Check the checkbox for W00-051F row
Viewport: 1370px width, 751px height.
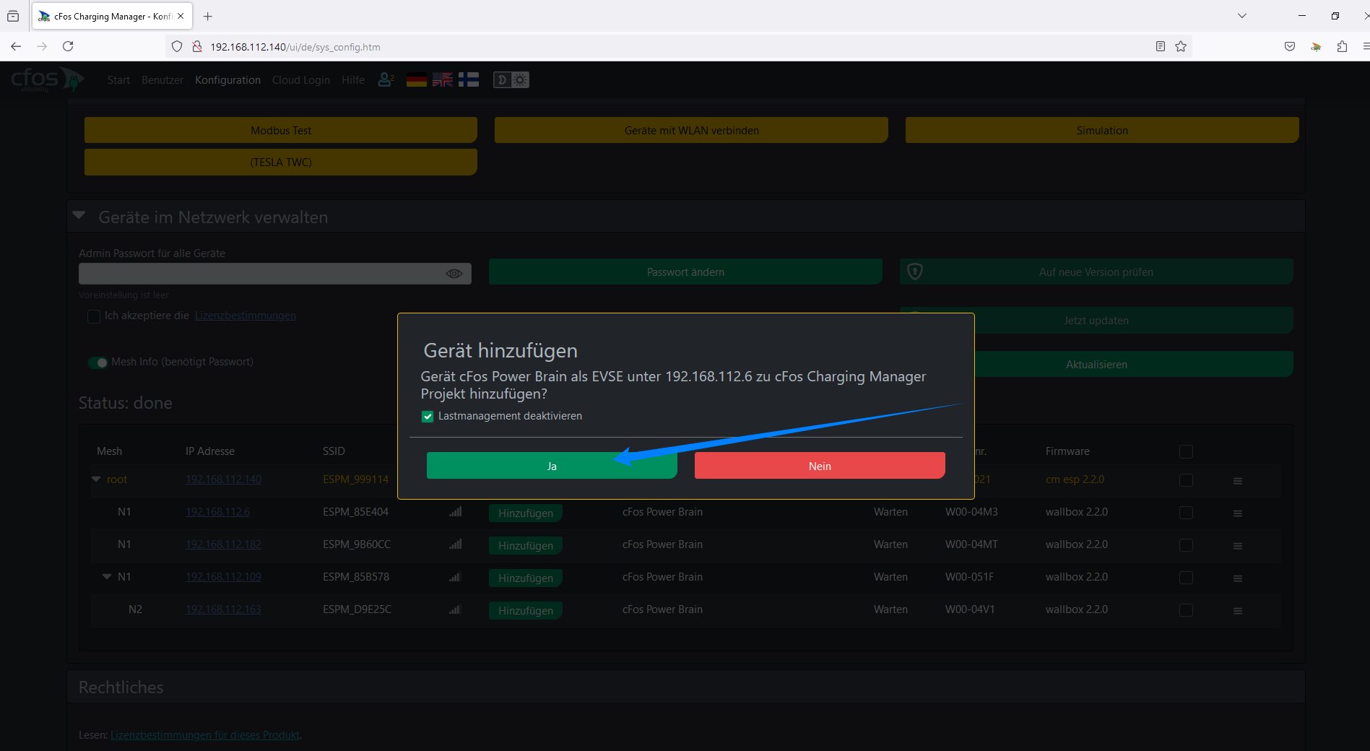click(1186, 578)
